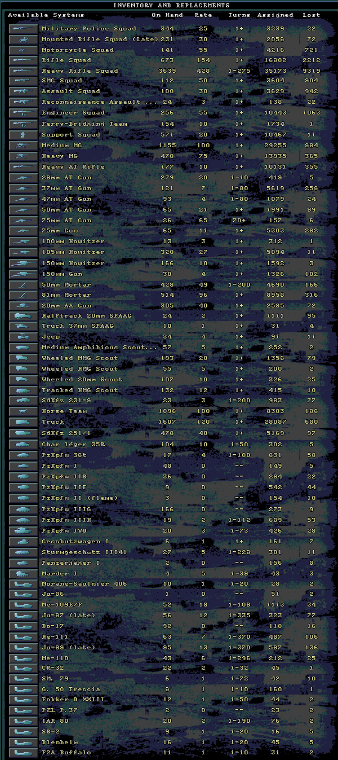Click the 20mm AA Gun label
This screenshot has width=338, height=760.
(66, 305)
